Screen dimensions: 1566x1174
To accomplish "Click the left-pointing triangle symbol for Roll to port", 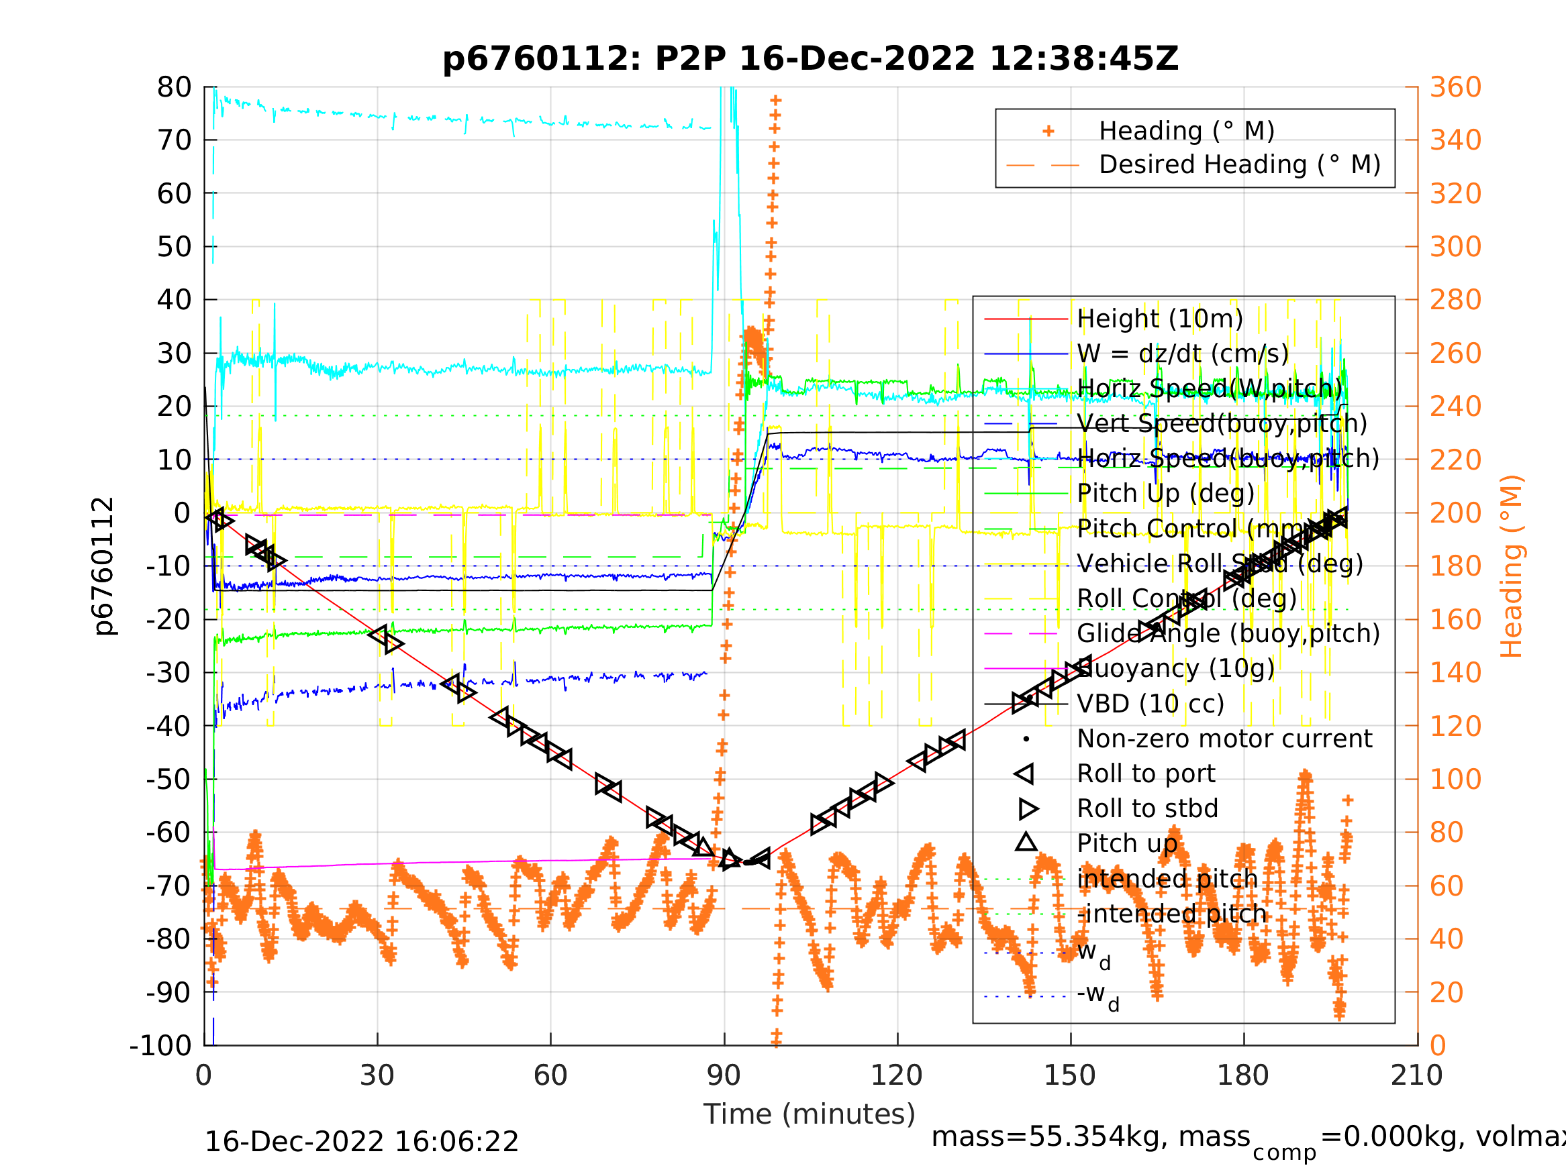I will pos(1024,773).
